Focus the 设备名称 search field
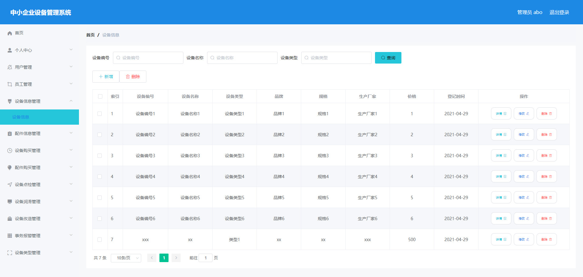The width and height of the screenshot is (583, 277). click(x=242, y=58)
